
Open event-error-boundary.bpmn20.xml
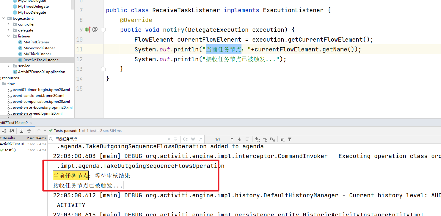pos(43,108)
